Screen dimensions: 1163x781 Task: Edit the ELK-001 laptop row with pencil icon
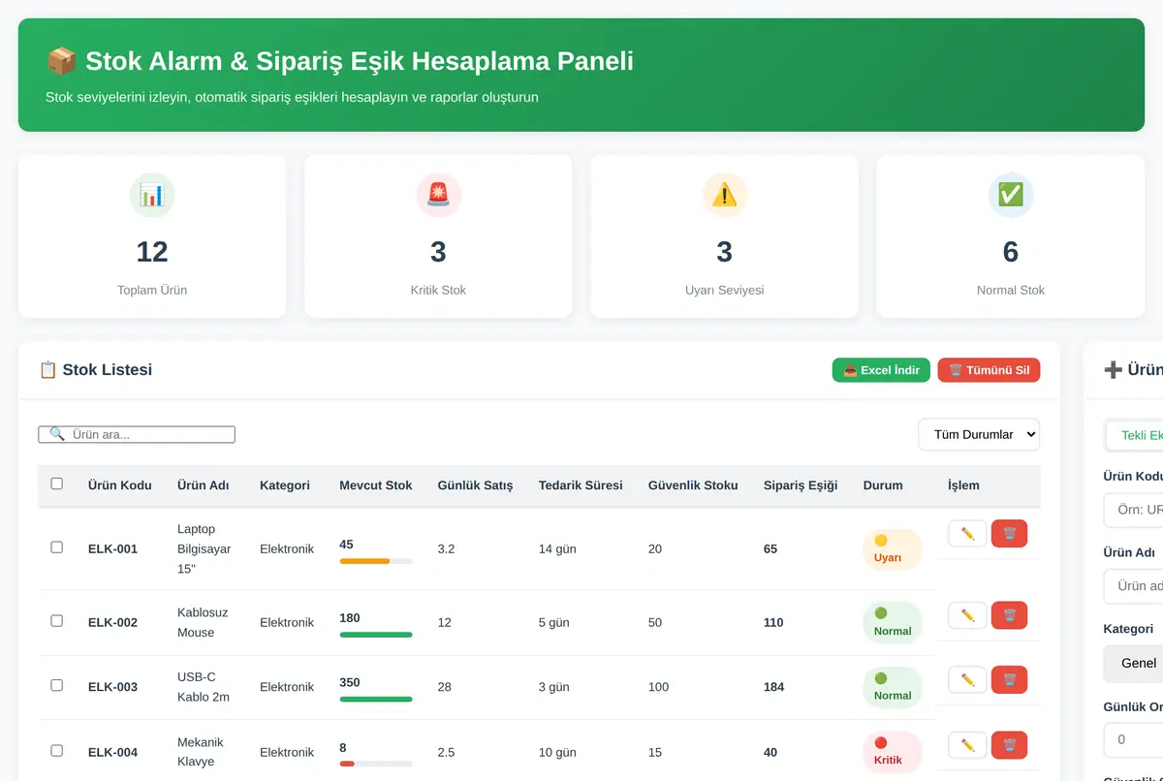[x=967, y=534]
